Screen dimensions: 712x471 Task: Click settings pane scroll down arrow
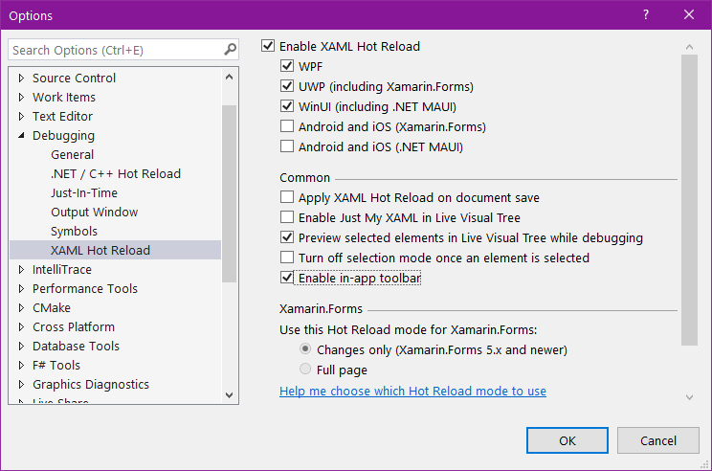pyautogui.click(x=689, y=397)
